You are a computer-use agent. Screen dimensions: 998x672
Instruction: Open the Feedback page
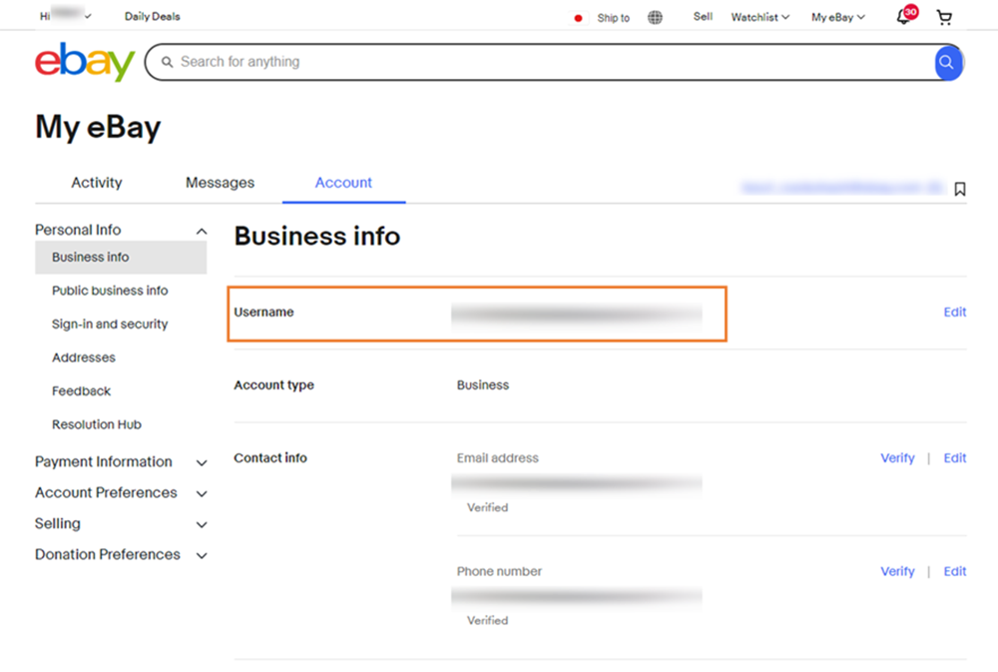click(x=82, y=391)
